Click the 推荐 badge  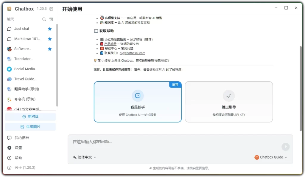[x=175, y=85]
